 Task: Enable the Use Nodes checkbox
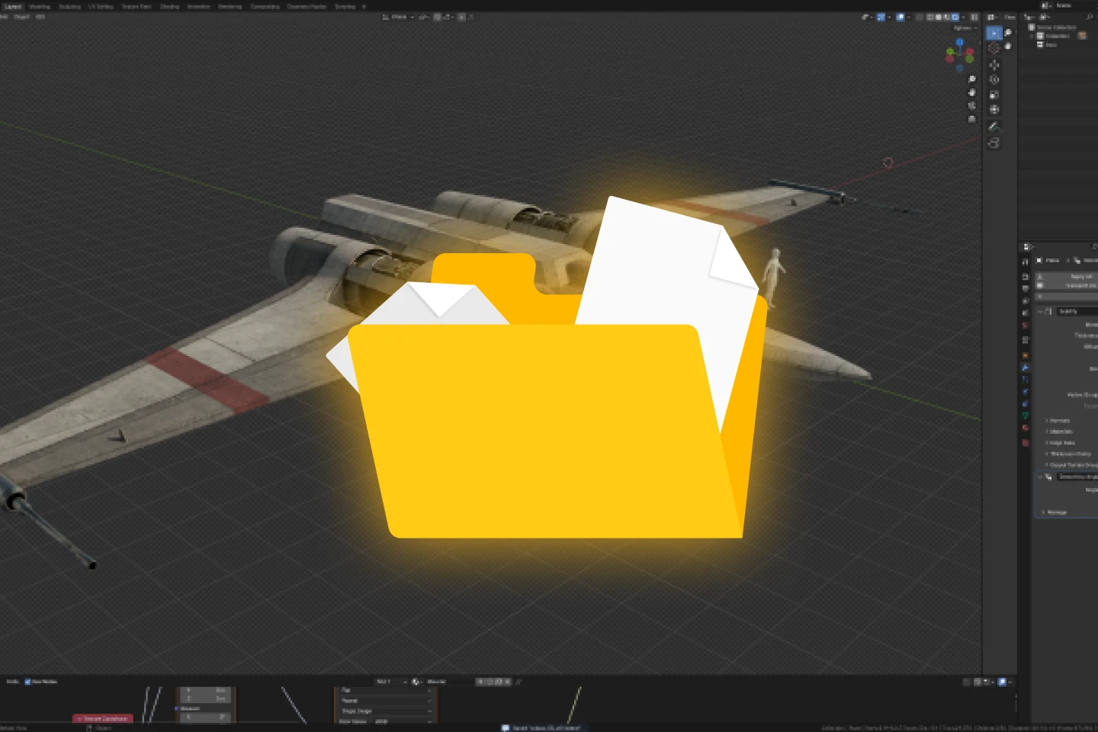click(27, 682)
